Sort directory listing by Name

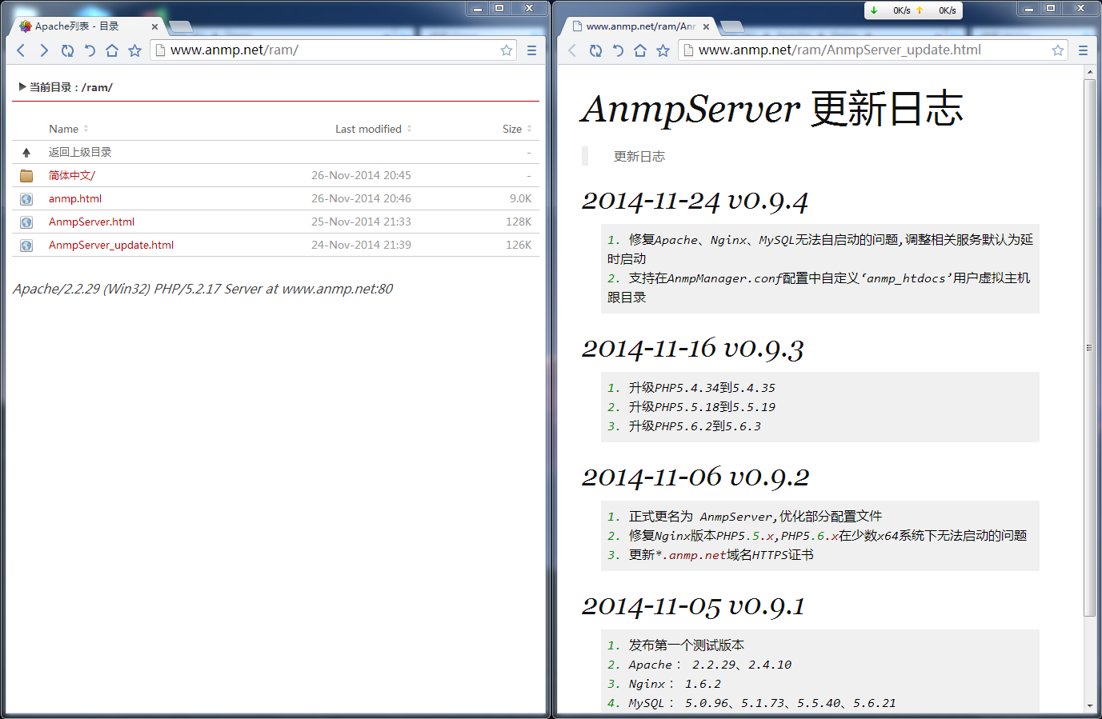tap(63, 129)
